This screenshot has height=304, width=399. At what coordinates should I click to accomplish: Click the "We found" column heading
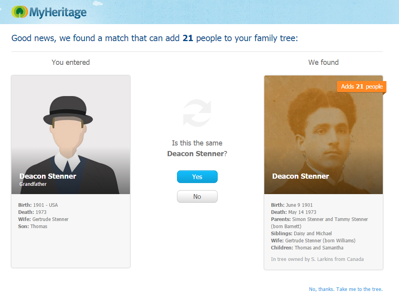click(x=323, y=62)
